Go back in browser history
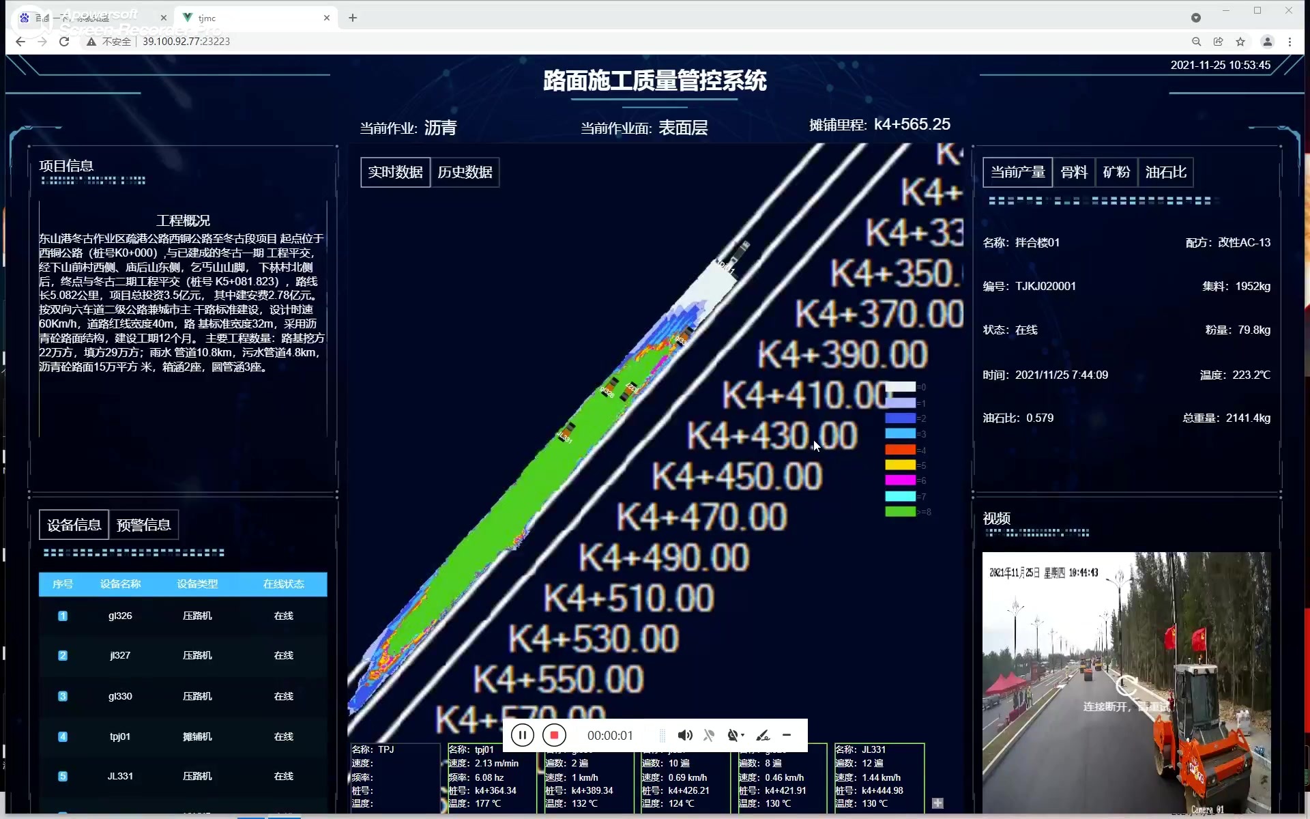 tap(20, 42)
